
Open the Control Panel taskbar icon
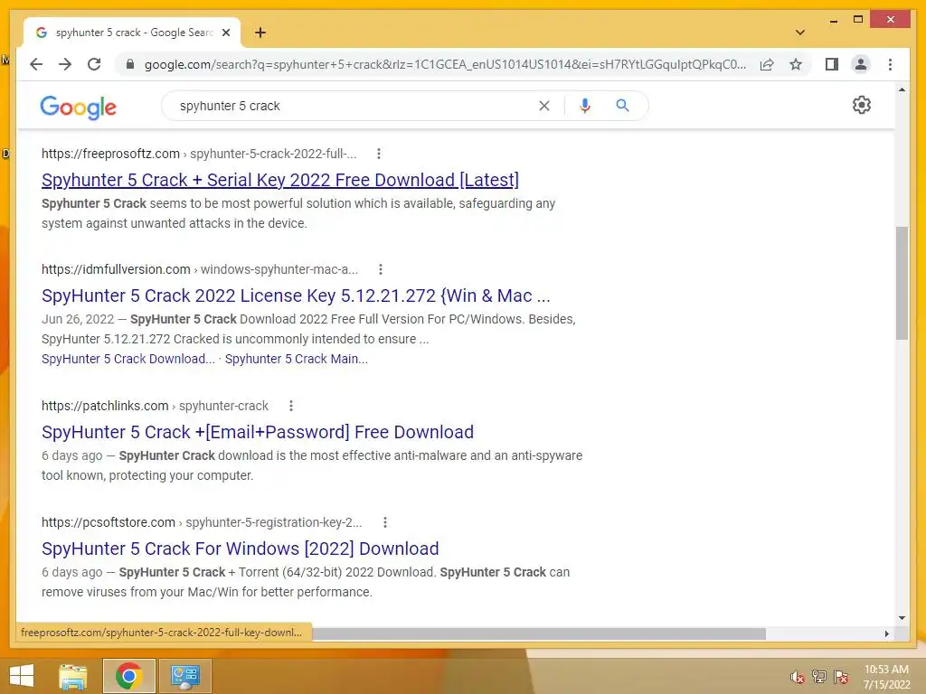[x=184, y=676]
